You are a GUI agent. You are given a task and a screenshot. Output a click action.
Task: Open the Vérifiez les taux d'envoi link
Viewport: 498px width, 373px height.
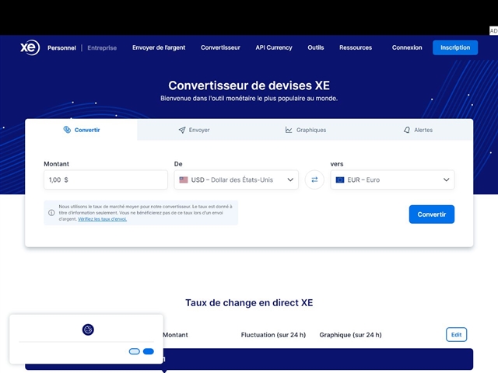point(102,219)
